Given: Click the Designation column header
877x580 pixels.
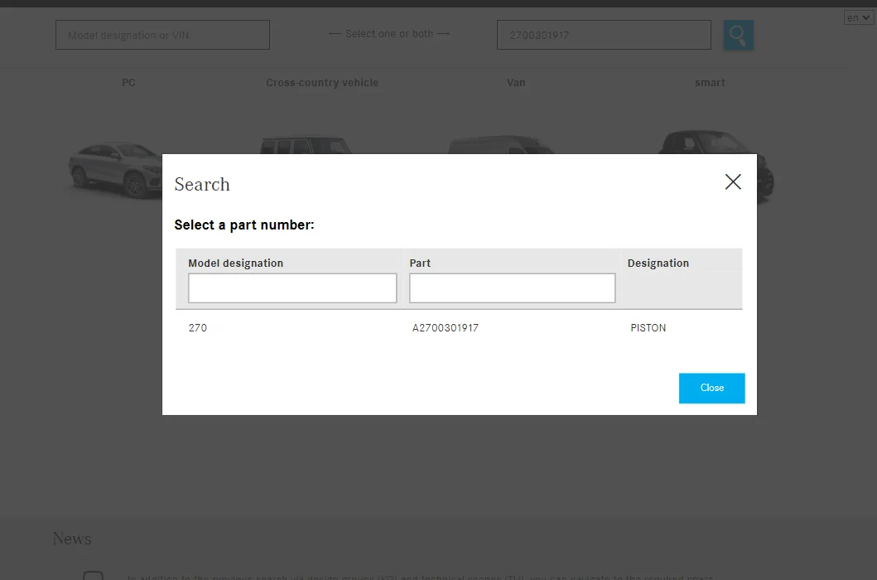Looking at the screenshot, I should [658, 263].
